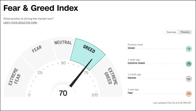Click the 1 week ago Extreme Greed label
The width and height of the screenshot is (196, 111).
[x=136, y=63]
